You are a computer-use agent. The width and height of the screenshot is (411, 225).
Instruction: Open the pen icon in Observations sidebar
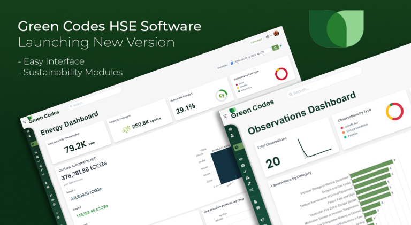(x=249, y=184)
